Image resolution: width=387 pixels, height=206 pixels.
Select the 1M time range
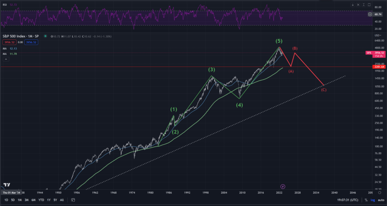(x=20, y=200)
